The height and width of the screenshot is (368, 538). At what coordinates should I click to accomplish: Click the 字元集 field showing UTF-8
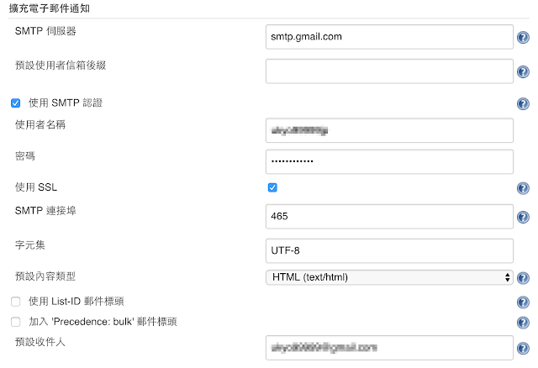(x=389, y=250)
